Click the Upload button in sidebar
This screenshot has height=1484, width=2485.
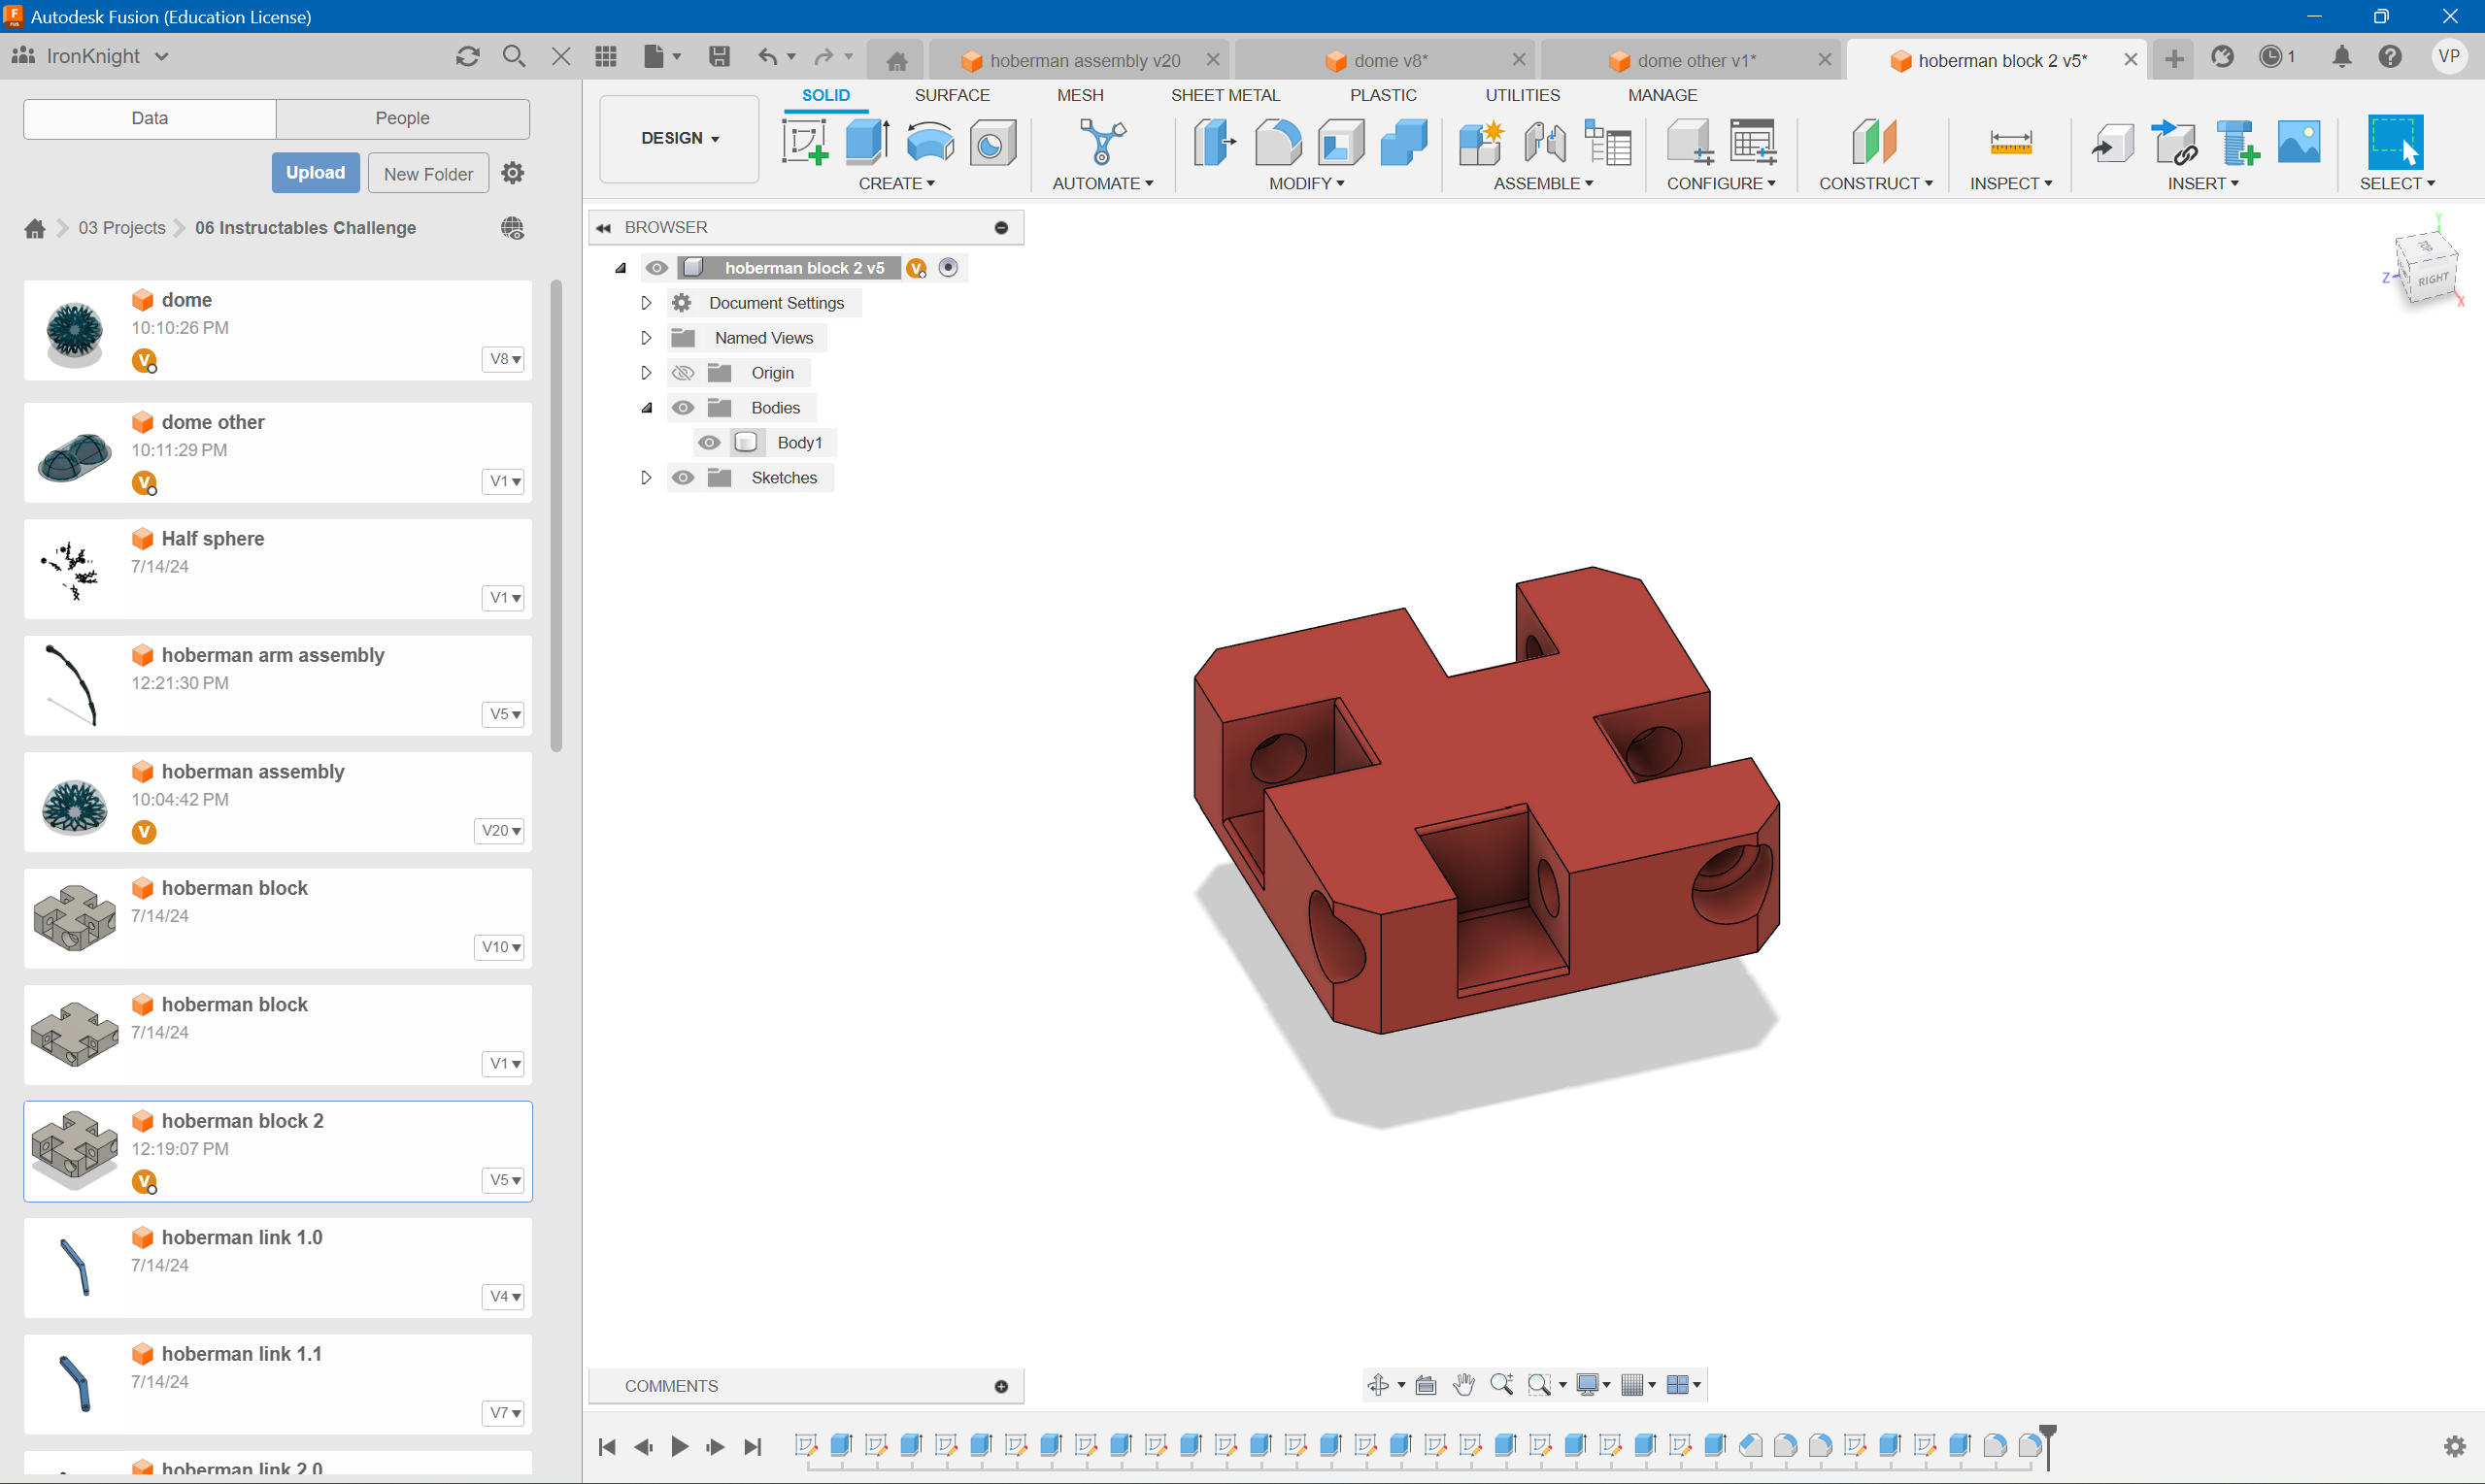coord(315,173)
